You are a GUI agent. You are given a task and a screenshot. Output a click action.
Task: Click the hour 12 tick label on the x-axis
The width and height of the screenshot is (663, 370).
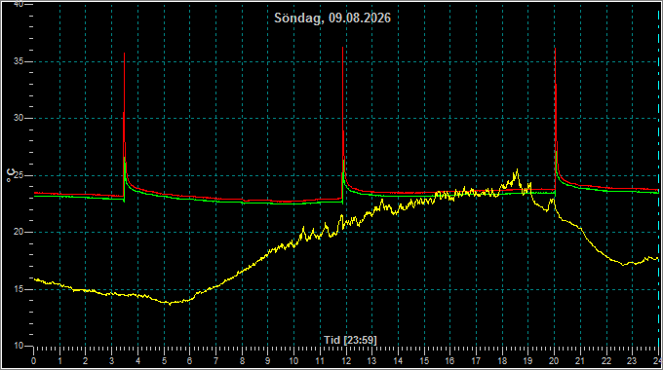tap(346, 361)
